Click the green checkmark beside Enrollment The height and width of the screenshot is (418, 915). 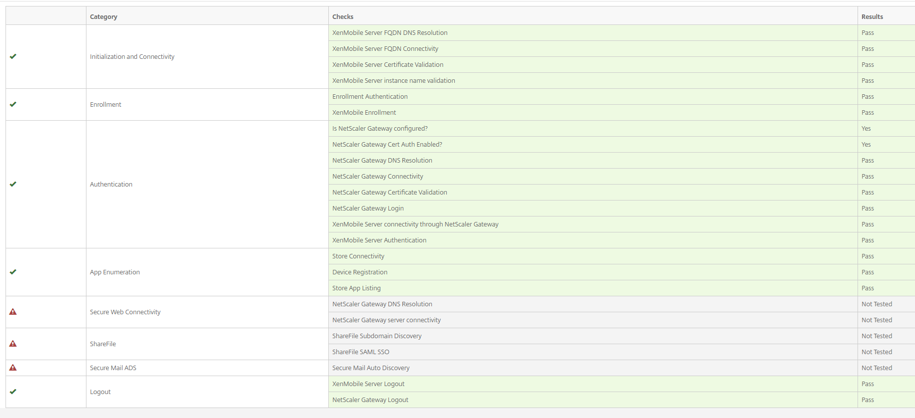point(13,104)
